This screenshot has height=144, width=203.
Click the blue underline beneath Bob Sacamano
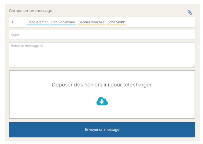point(63,25)
